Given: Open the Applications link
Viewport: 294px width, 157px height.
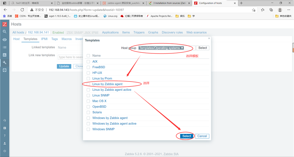Looking at the screenshot, I should tap(110, 32).
